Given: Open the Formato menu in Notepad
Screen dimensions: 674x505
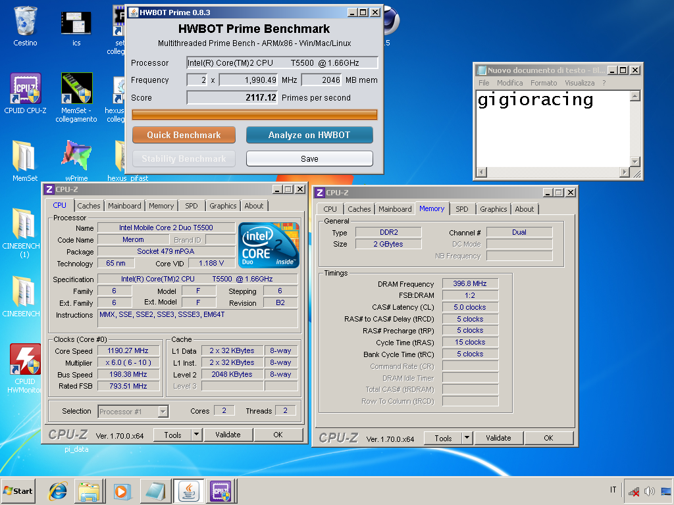Looking at the screenshot, I should 543,83.
